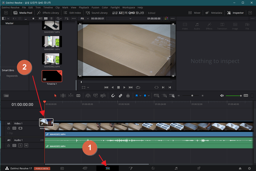
Task: Open the Metadata panel
Action: 214,13
